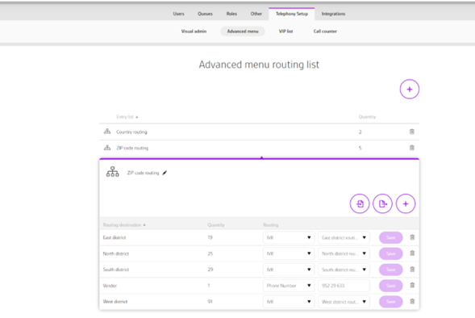Viewport: 475px width, 318px height.
Task: Click the hierarchy icon beside Country routing
Action: [x=107, y=132]
